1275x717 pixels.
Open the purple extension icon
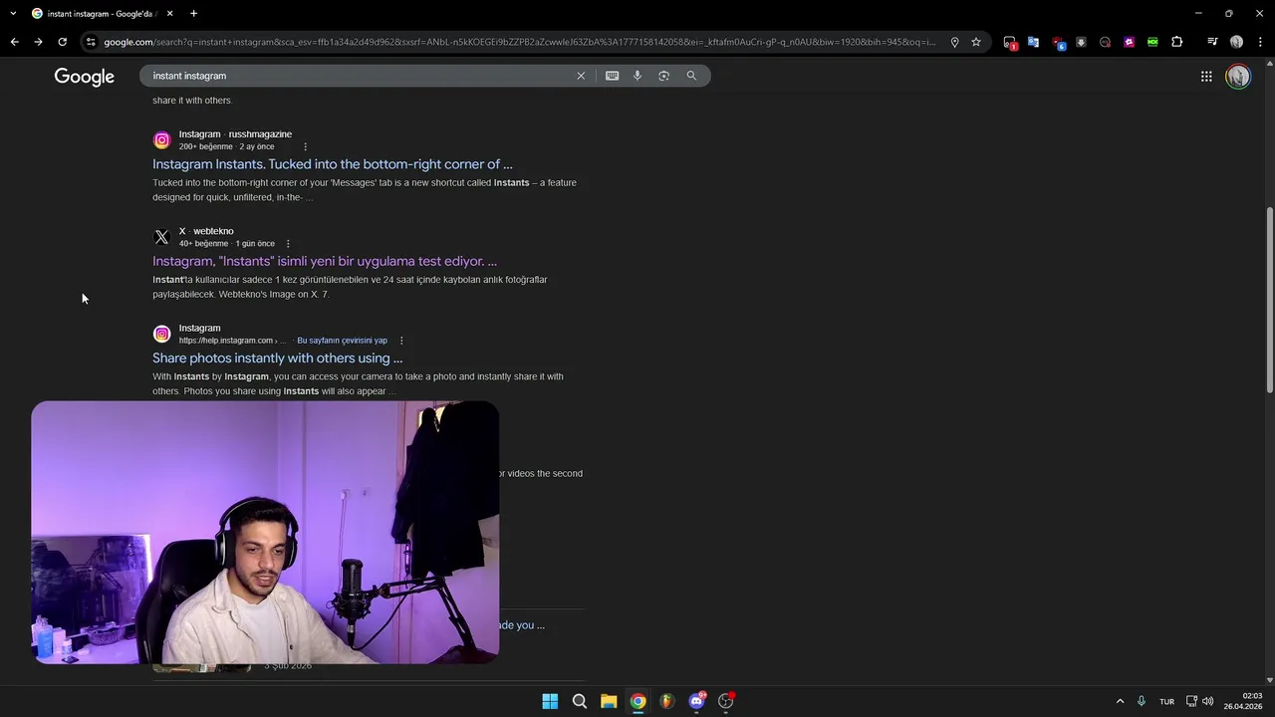point(1129,42)
